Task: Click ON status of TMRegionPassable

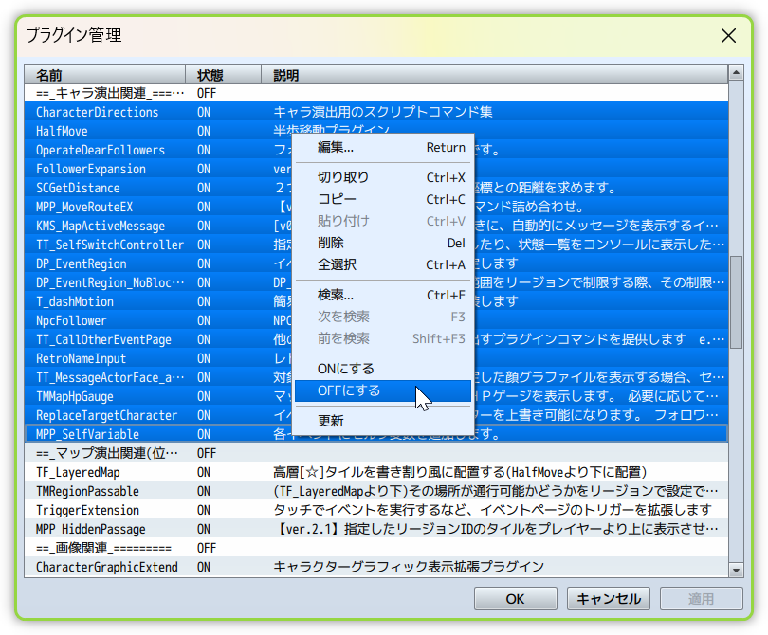Action: tap(204, 492)
